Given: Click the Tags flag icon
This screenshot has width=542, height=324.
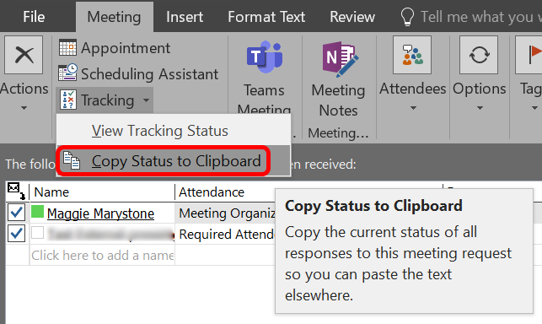Looking at the screenshot, I should pyautogui.click(x=529, y=55).
